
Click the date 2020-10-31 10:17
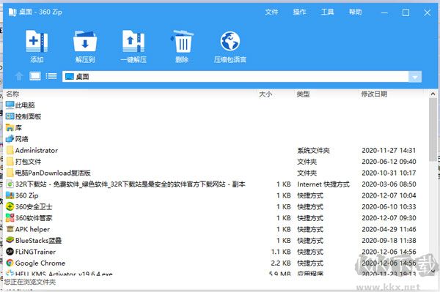point(389,173)
